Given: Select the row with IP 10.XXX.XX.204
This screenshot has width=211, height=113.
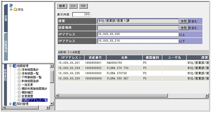Looking at the screenshot, I should point(133,68).
